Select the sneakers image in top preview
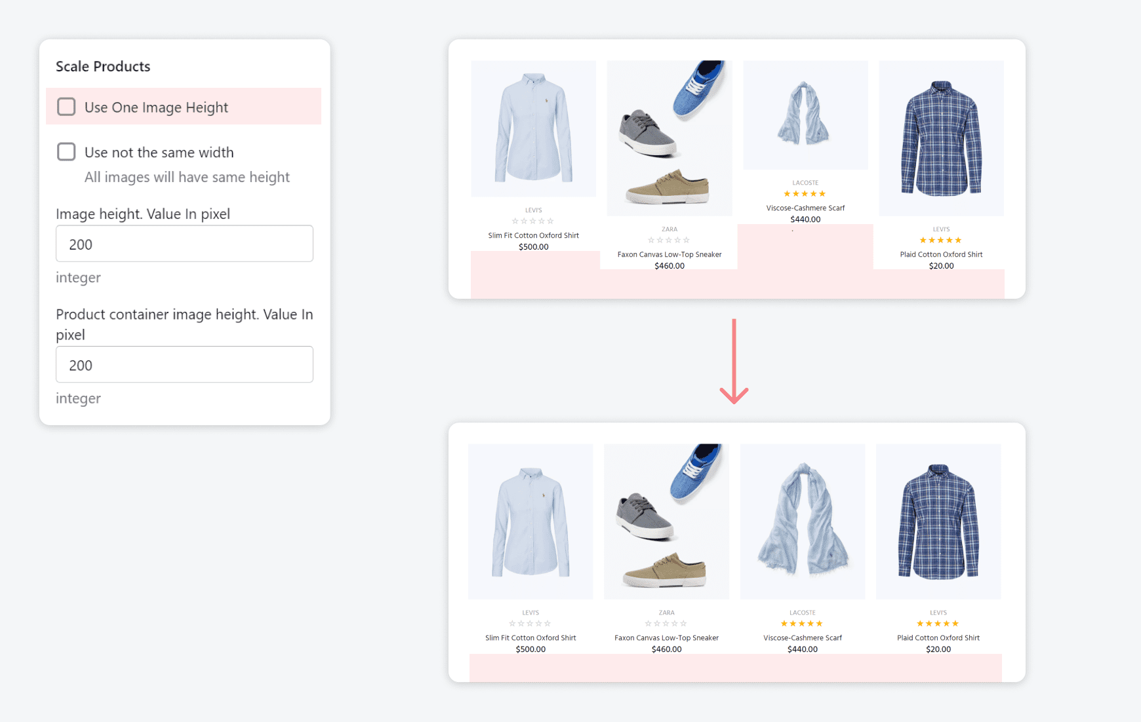The height and width of the screenshot is (722, 1141). tap(670, 138)
